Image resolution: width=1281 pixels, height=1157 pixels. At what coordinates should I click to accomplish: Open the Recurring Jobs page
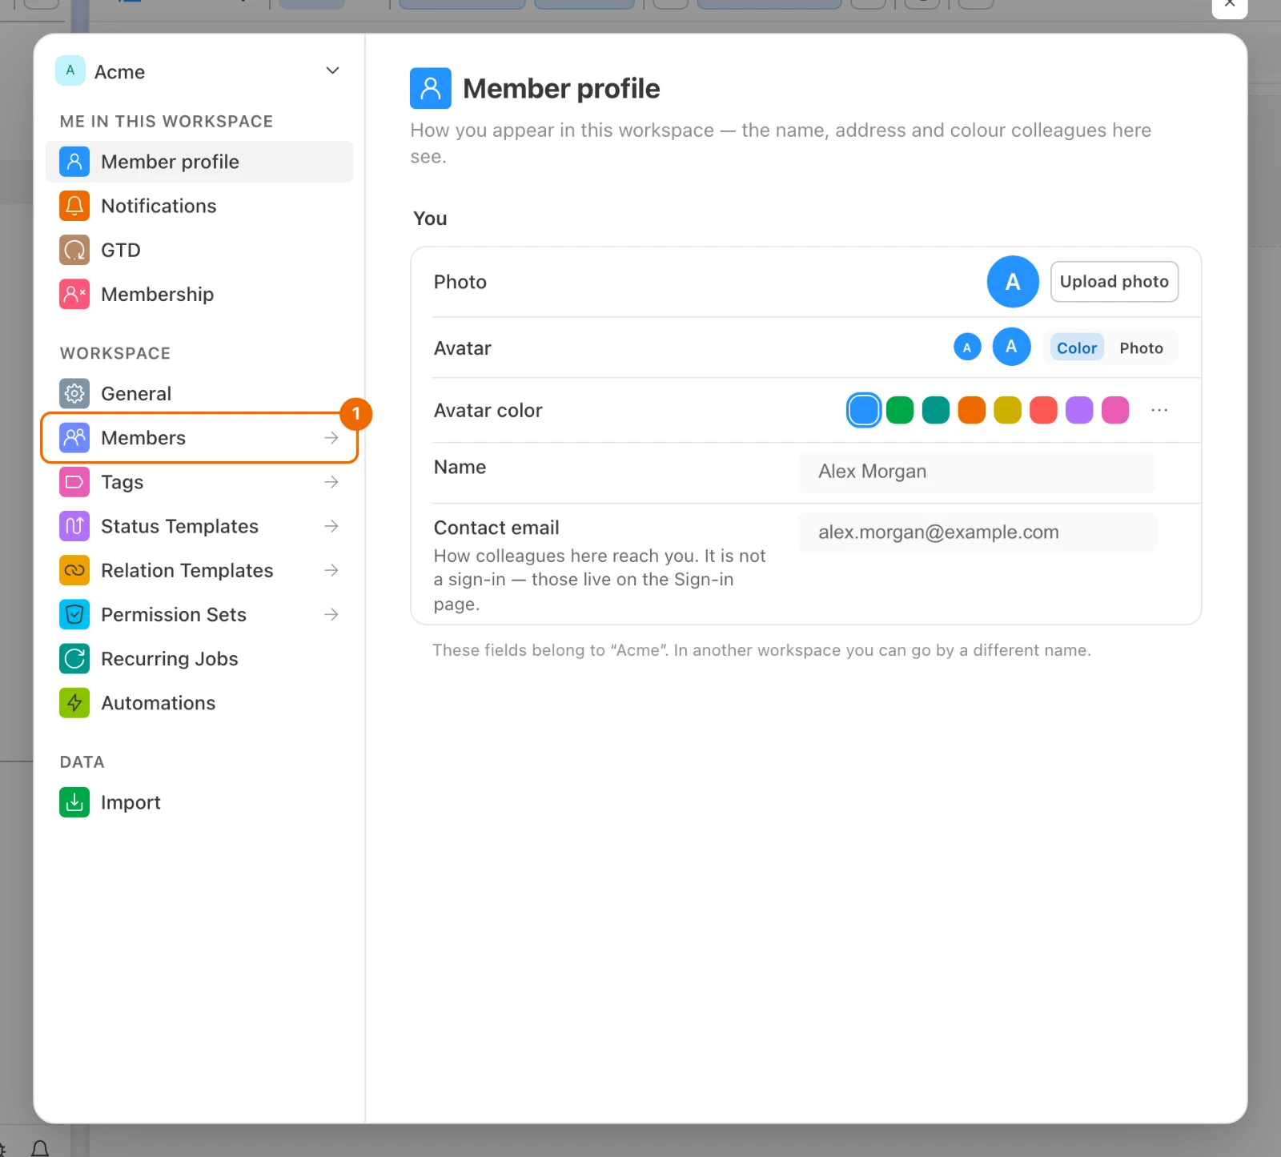coord(199,658)
